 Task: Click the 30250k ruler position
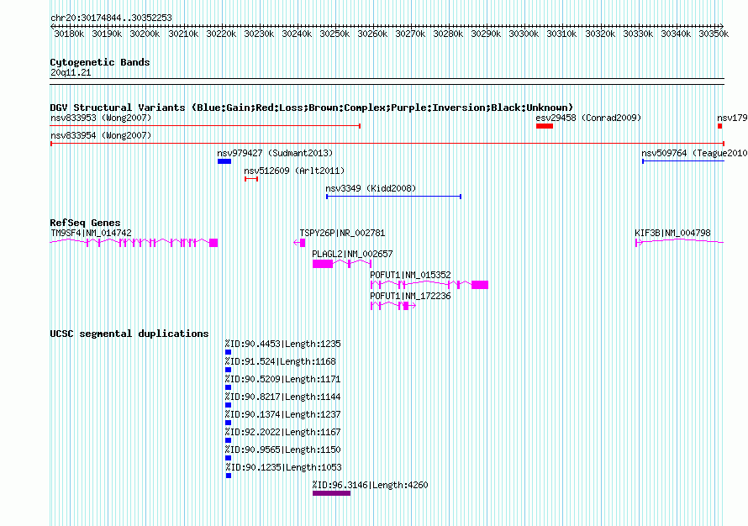(334, 34)
